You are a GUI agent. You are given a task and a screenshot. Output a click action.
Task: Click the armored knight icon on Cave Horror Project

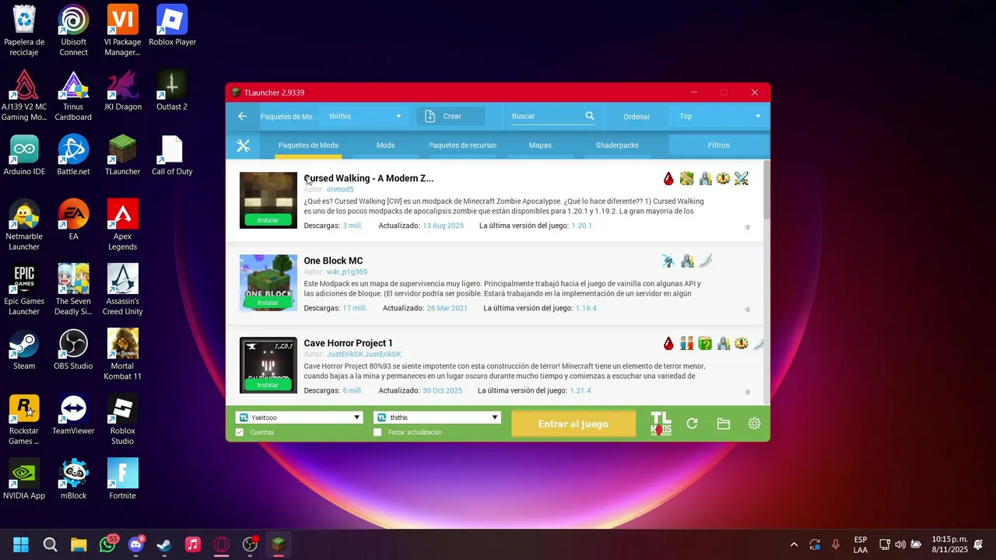[x=723, y=344]
